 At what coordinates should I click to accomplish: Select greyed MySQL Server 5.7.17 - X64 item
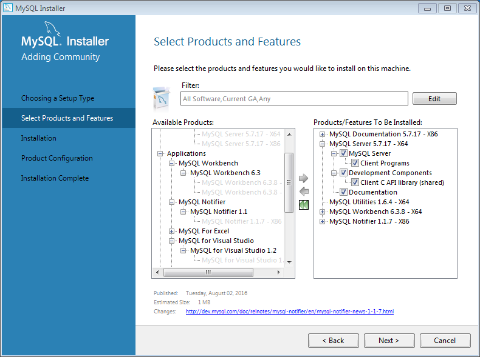(241, 134)
